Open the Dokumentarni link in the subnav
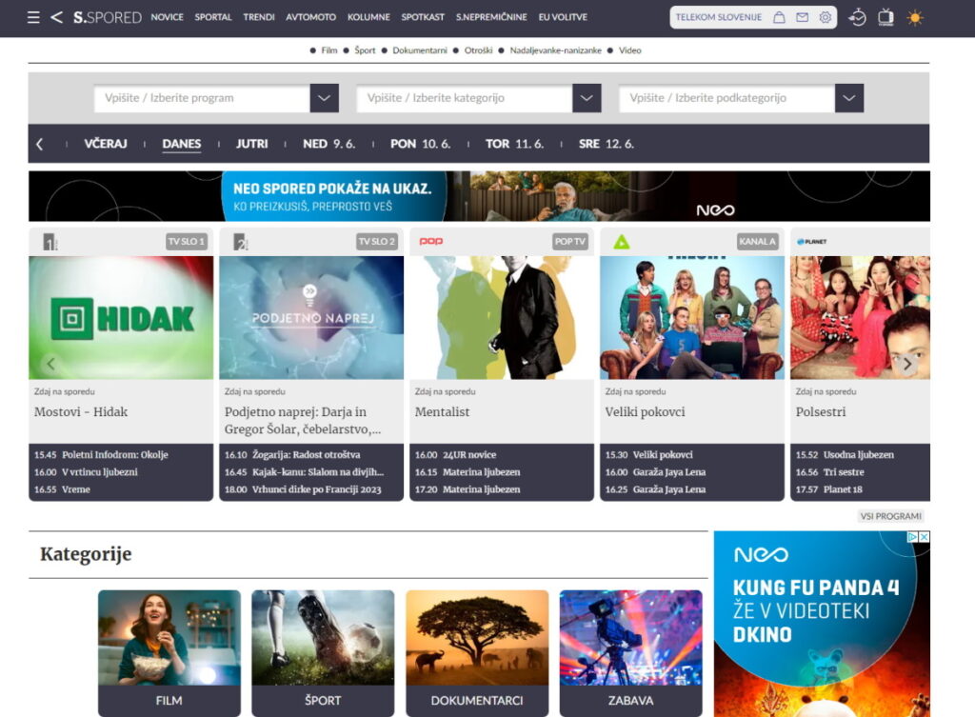Image resolution: width=975 pixels, height=717 pixels. [420, 50]
